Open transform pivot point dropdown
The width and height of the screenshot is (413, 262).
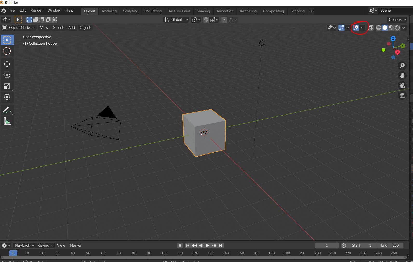tap(196, 19)
